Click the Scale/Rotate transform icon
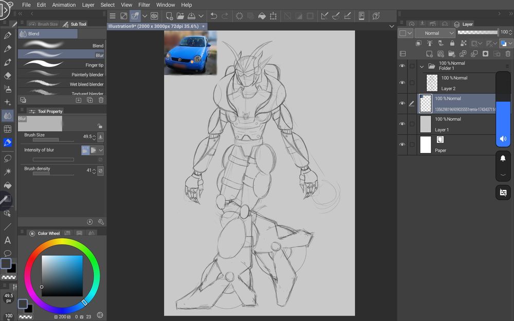This screenshot has width=514, height=321. pos(273,16)
